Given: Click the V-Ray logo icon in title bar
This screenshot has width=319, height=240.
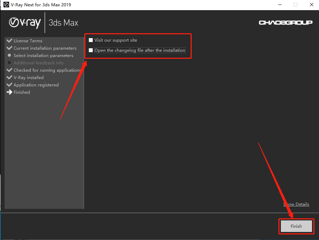Looking at the screenshot, I should coord(6,5).
